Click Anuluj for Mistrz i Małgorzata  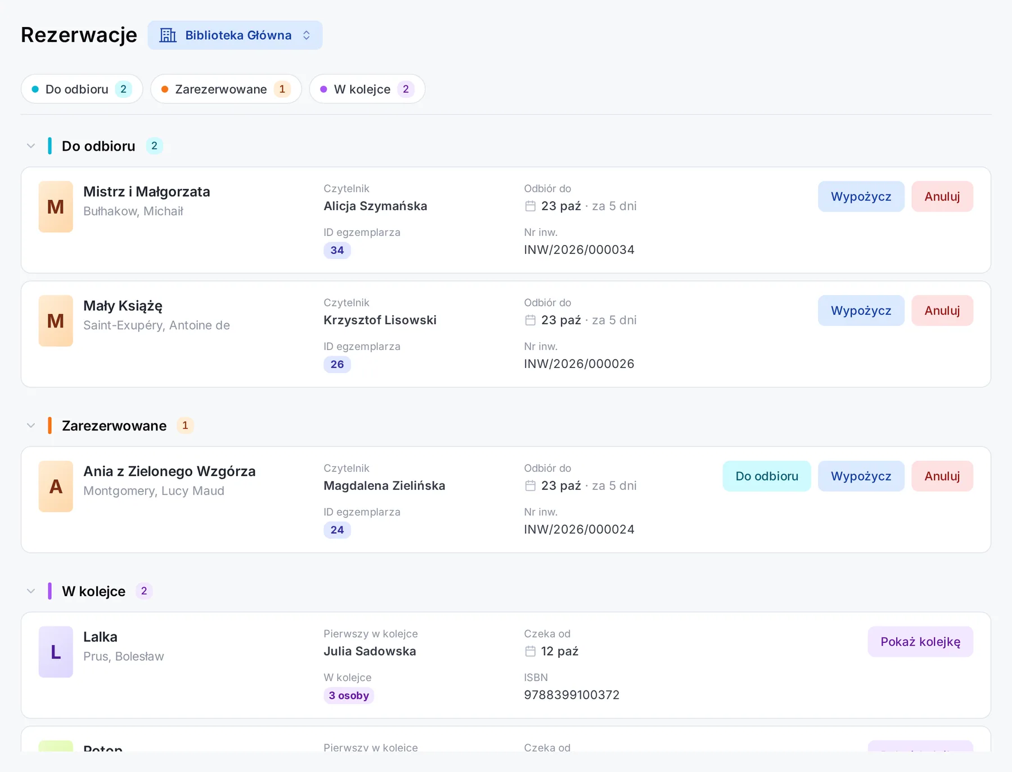point(942,197)
